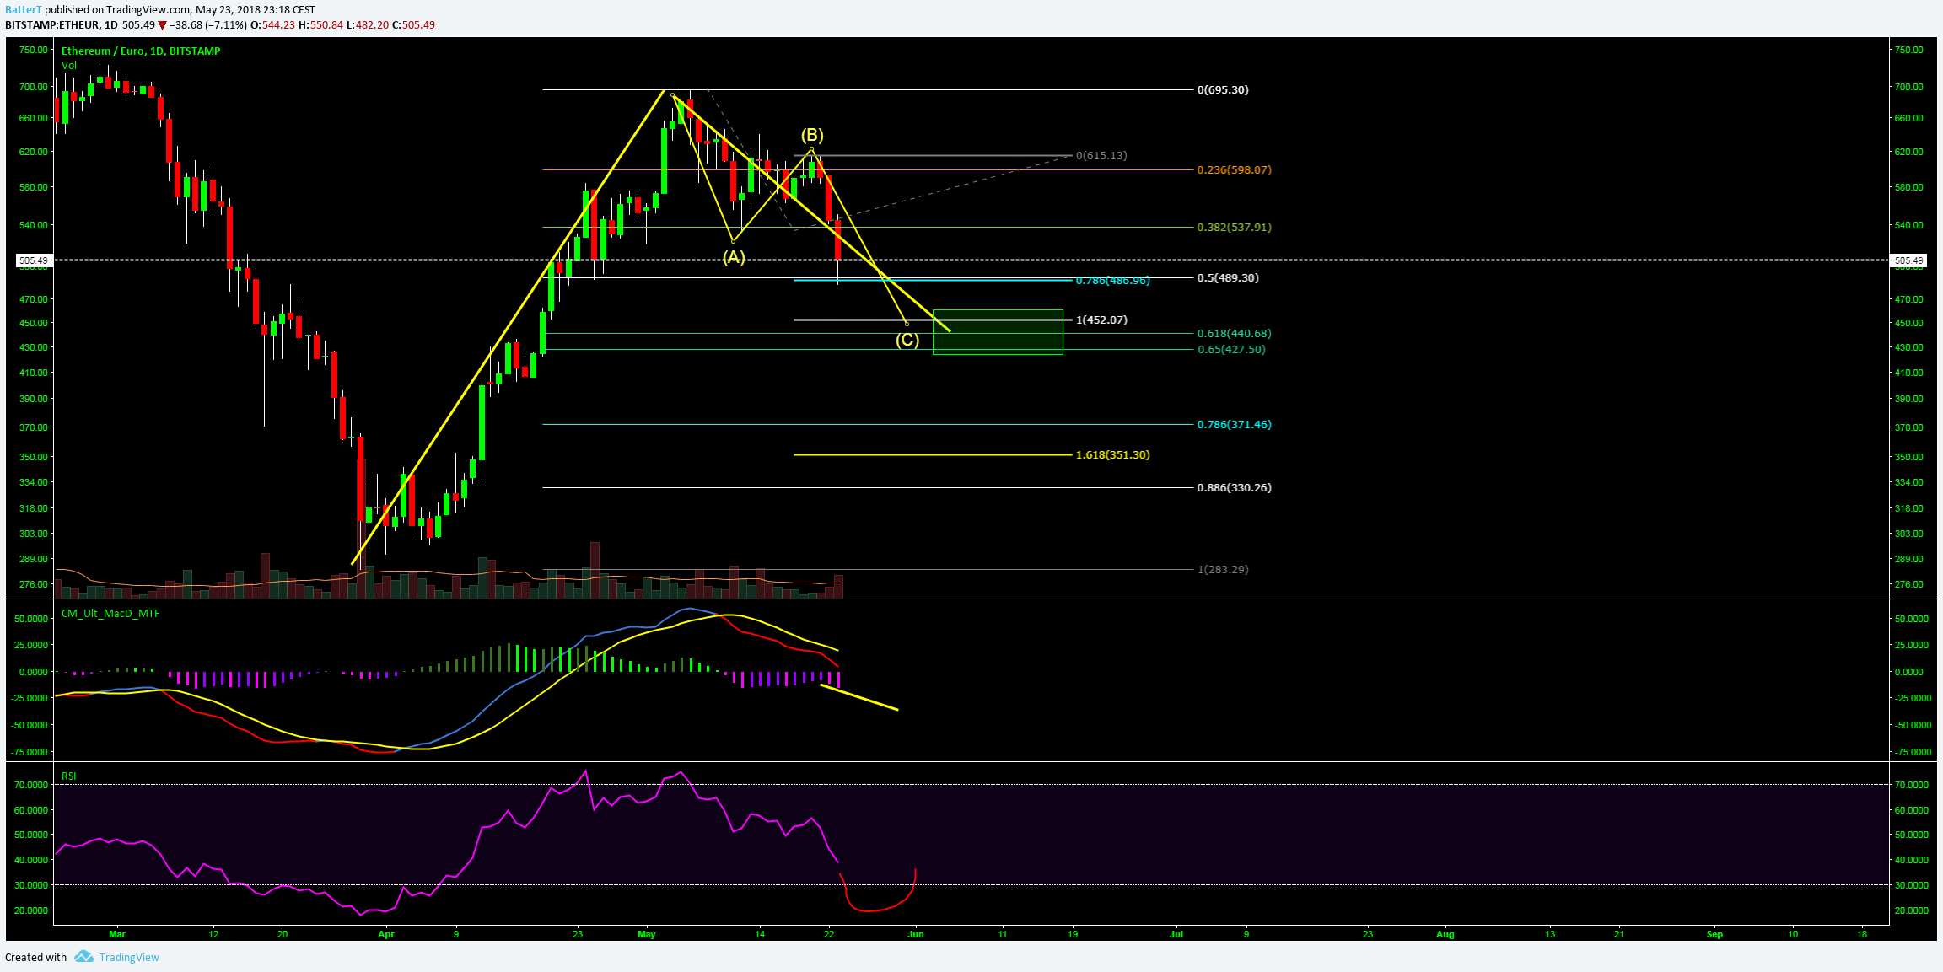The width and height of the screenshot is (1943, 972).
Task: Select the 0.786(371.46) Fibonacci label
Action: pos(1235,424)
